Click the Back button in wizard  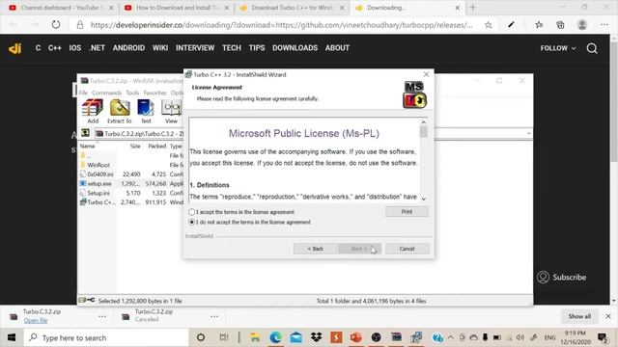coord(315,249)
